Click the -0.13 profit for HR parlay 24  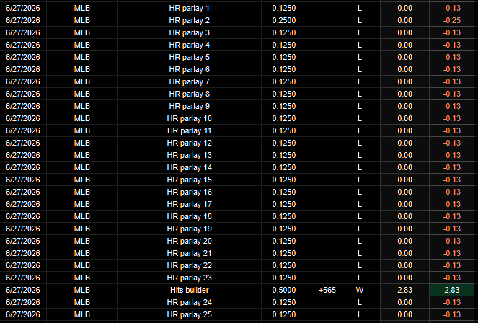point(451,302)
